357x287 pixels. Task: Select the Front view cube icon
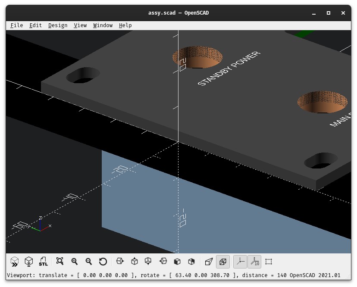pos(176,262)
